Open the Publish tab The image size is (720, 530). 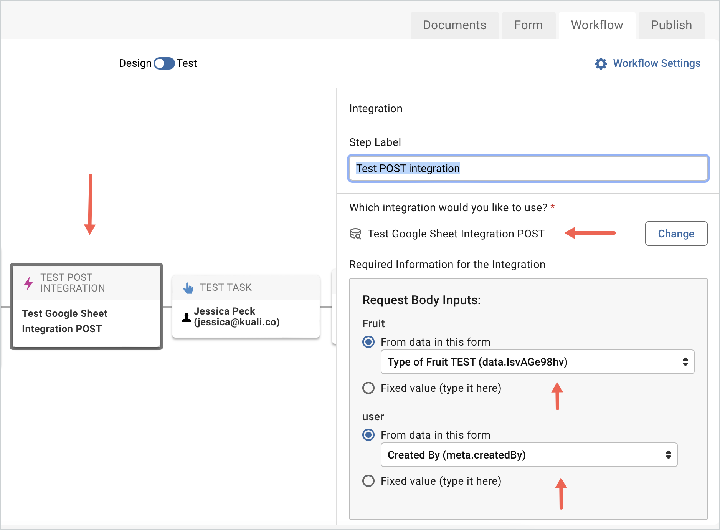pos(671,25)
